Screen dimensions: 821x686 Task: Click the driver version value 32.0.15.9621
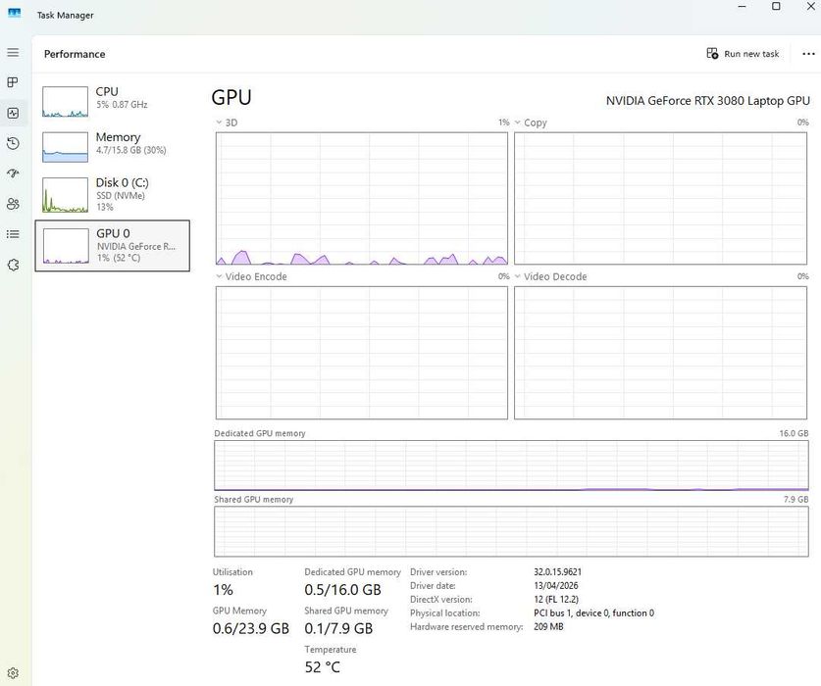(557, 572)
